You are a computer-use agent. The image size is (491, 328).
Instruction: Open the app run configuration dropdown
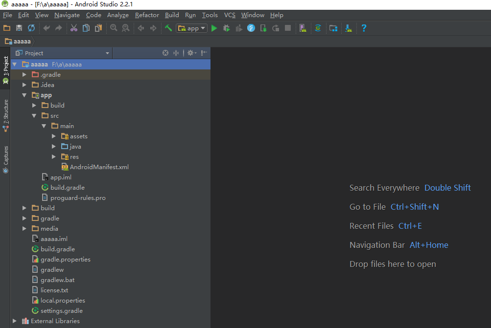191,28
